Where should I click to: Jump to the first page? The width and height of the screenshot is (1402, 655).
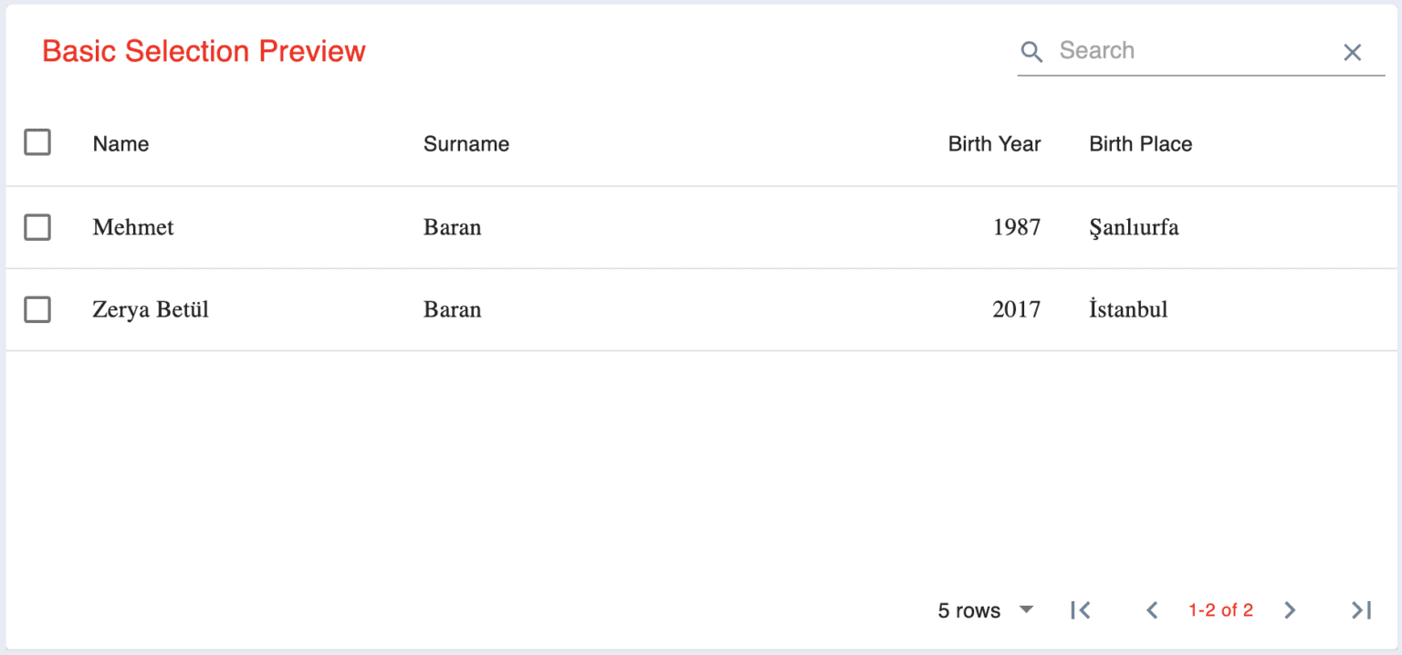[1082, 609]
